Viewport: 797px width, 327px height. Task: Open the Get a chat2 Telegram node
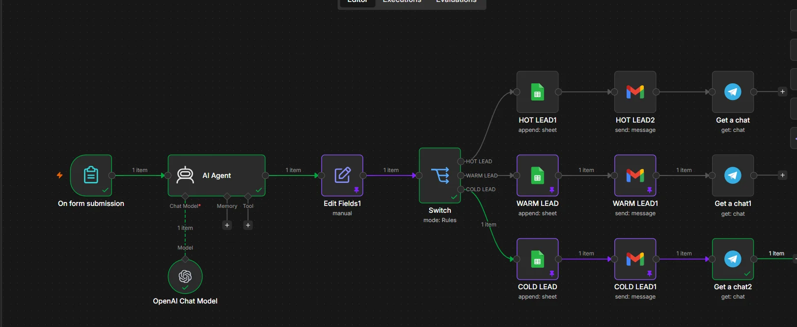tap(733, 259)
